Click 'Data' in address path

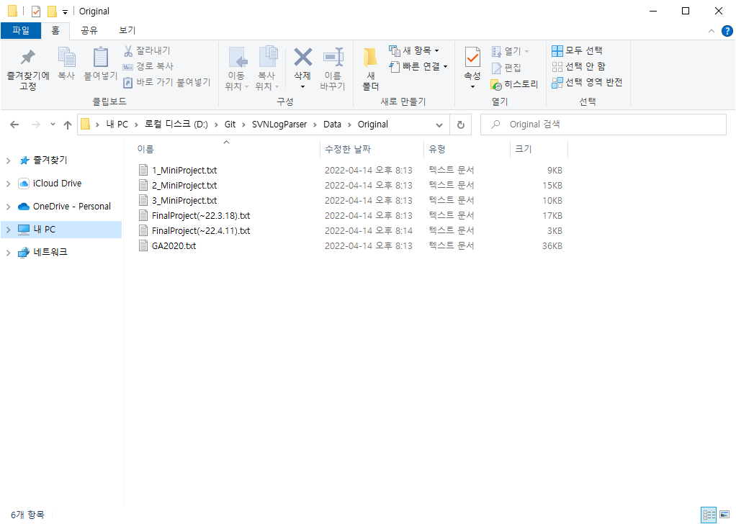pyautogui.click(x=332, y=125)
